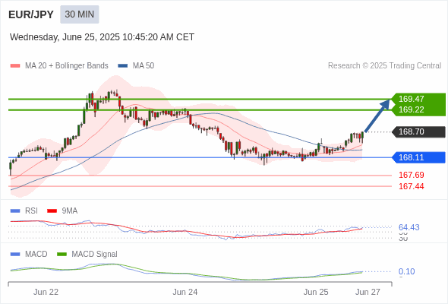Open the Trading Central research credit
The image size is (448, 304).
(x=384, y=65)
